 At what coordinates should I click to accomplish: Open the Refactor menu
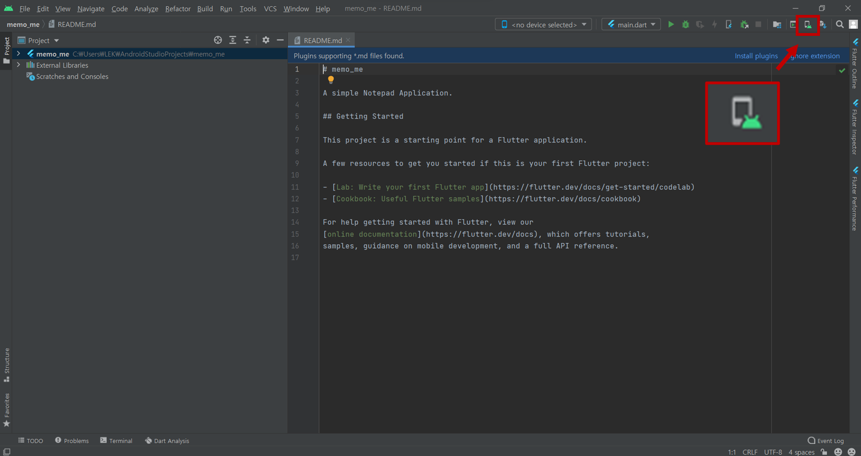pos(178,8)
